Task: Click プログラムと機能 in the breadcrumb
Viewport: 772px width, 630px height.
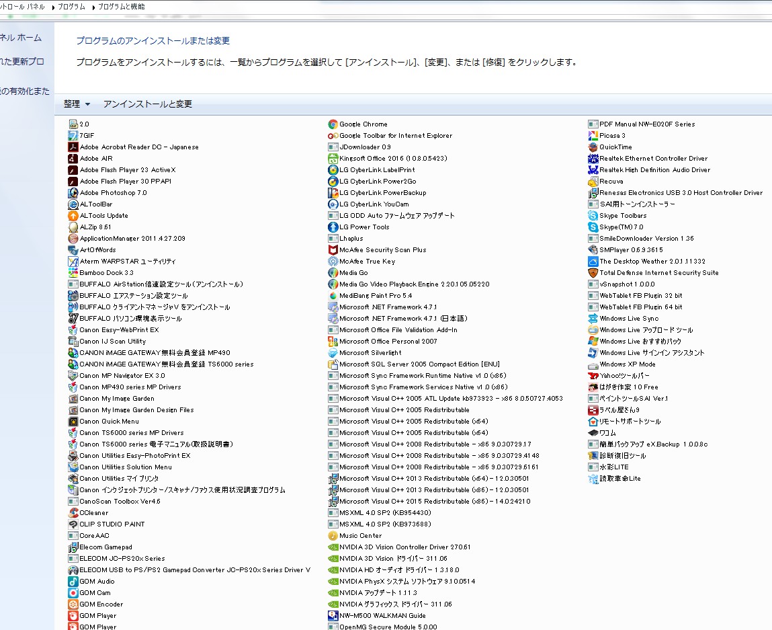Action: pos(121,7)
